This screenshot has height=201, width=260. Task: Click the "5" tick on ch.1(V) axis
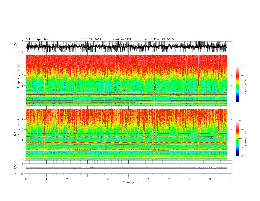click(23, 42)
